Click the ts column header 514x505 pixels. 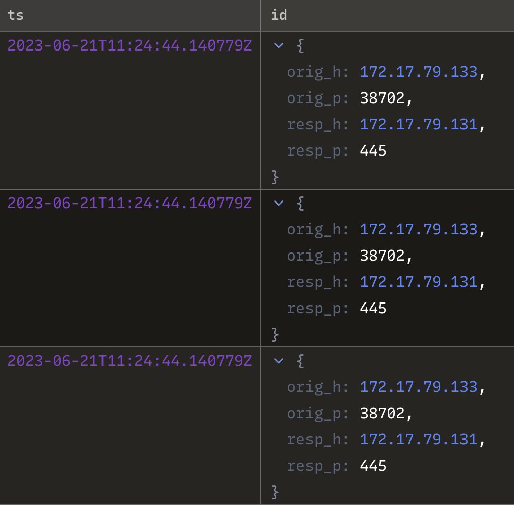15,15
